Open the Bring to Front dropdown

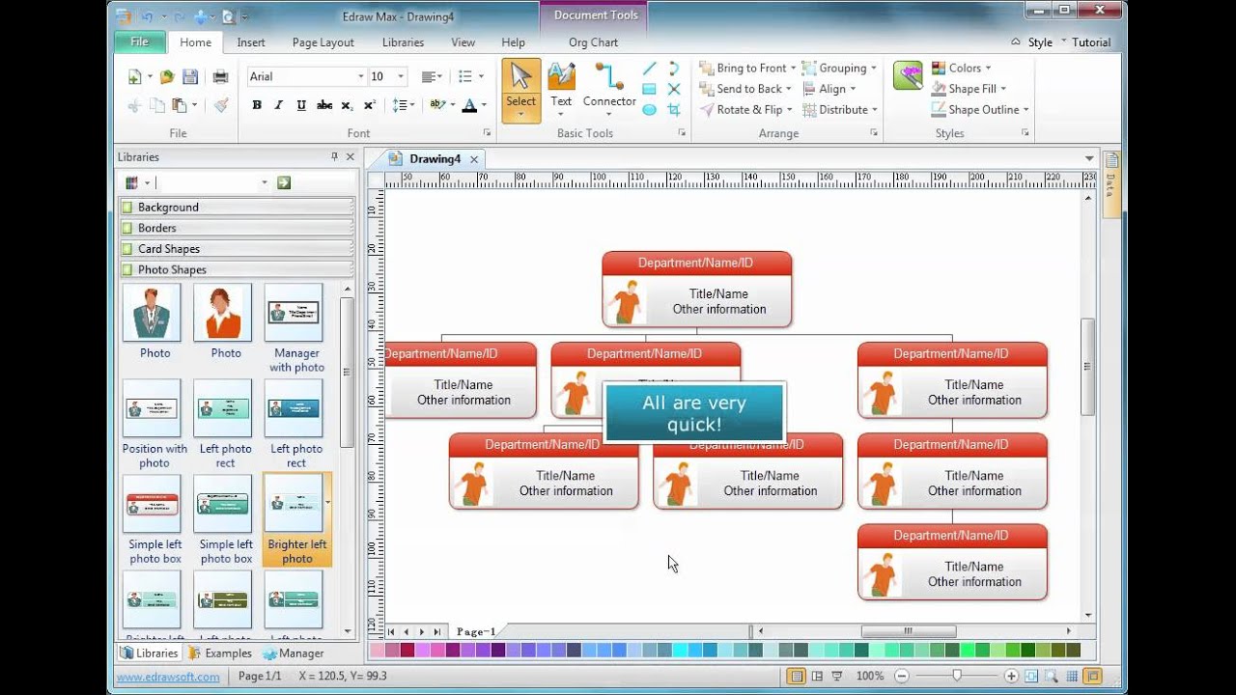(793, 69)
